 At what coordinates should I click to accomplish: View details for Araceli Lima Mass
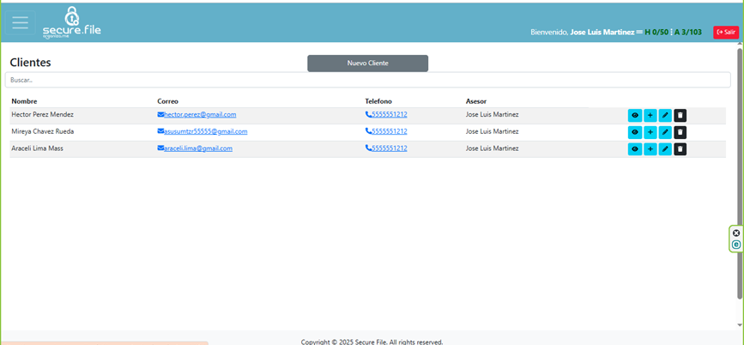pos(635,148)
